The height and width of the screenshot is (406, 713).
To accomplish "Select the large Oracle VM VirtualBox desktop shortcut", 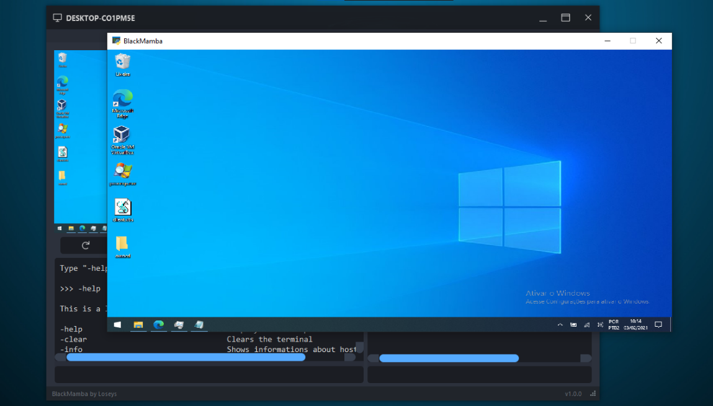I will point(122,140).
